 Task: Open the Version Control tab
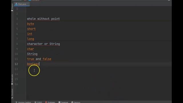[23, 102]
